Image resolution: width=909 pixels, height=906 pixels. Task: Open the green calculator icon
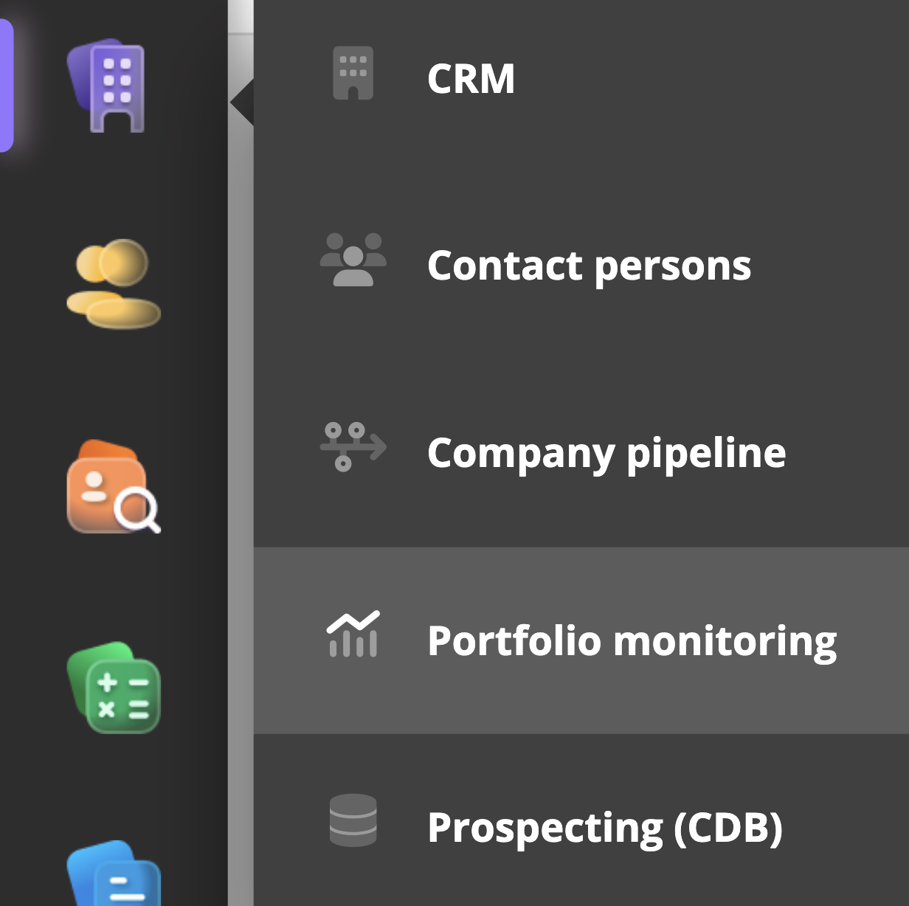114,688
